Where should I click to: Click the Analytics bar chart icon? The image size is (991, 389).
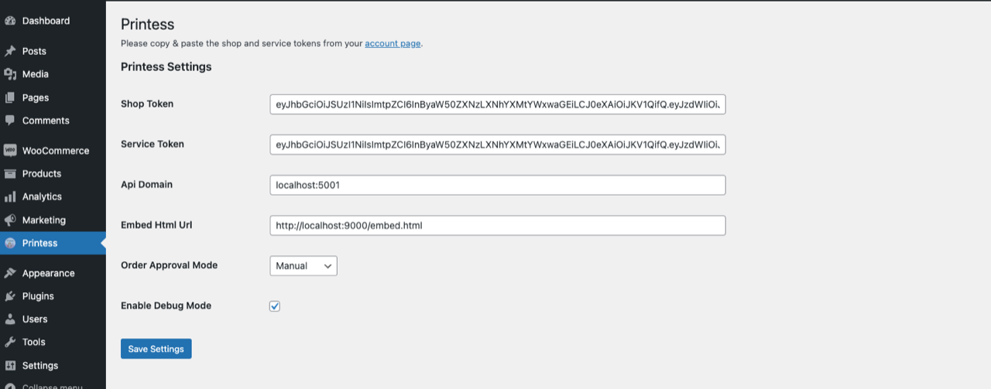10,197
